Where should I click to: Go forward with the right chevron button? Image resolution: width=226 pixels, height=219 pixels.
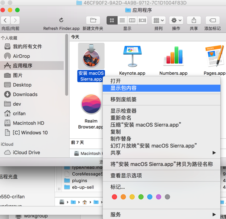(x=15, y=20)
